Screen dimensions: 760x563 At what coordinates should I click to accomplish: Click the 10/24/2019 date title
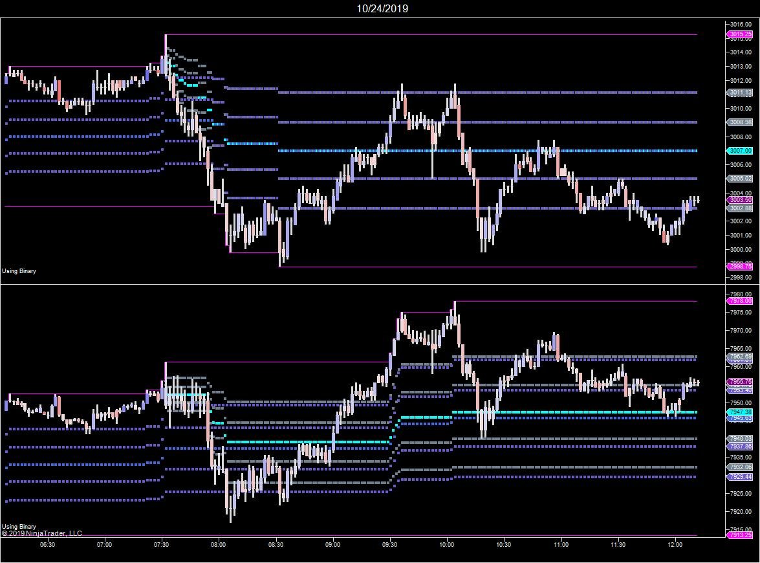(x=382, y=8)
